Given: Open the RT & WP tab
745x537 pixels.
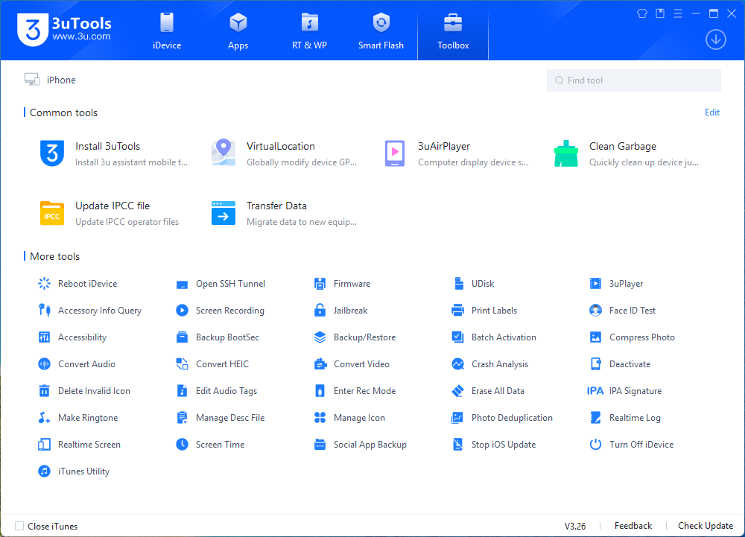Looking at the screenshot, I should pos(309,31).
